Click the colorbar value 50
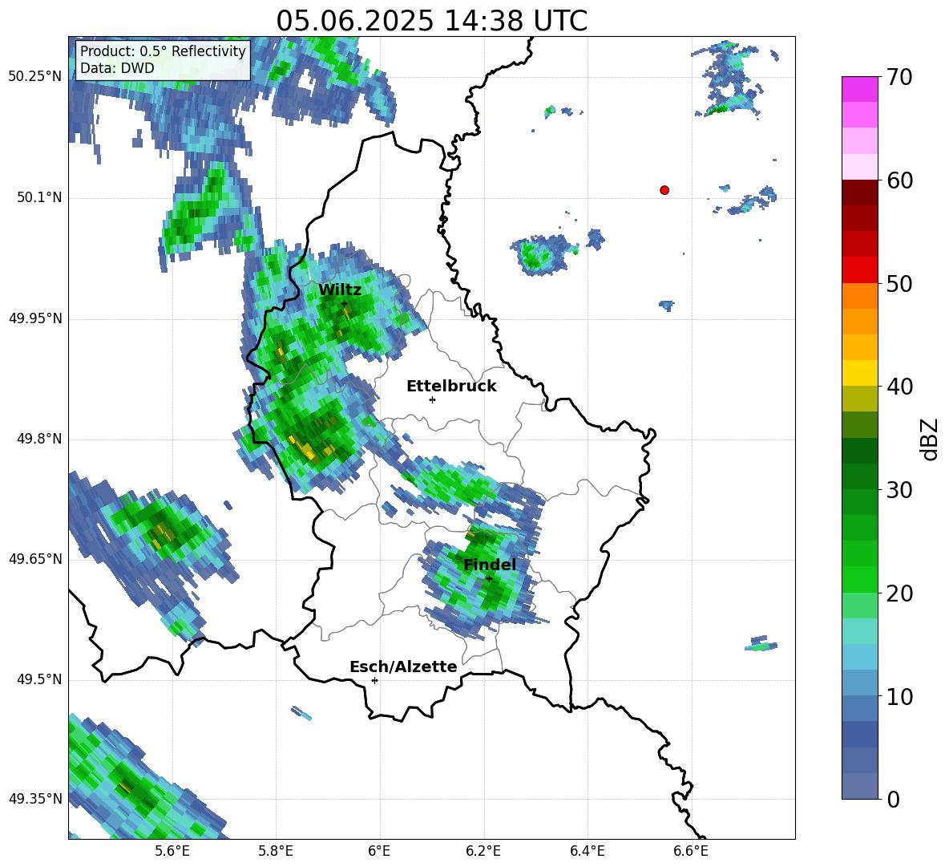Viewport: 949px width, 867px height. 900,284
